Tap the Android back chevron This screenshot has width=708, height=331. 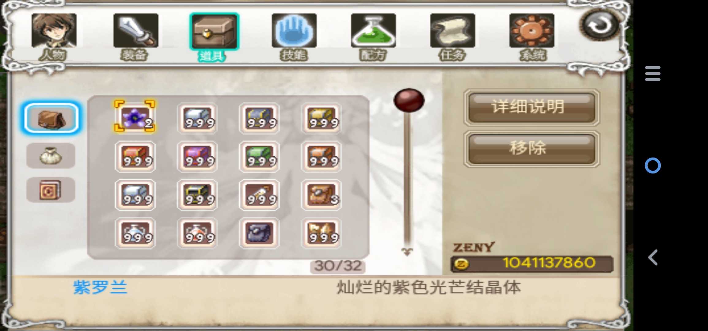[653, 257]
